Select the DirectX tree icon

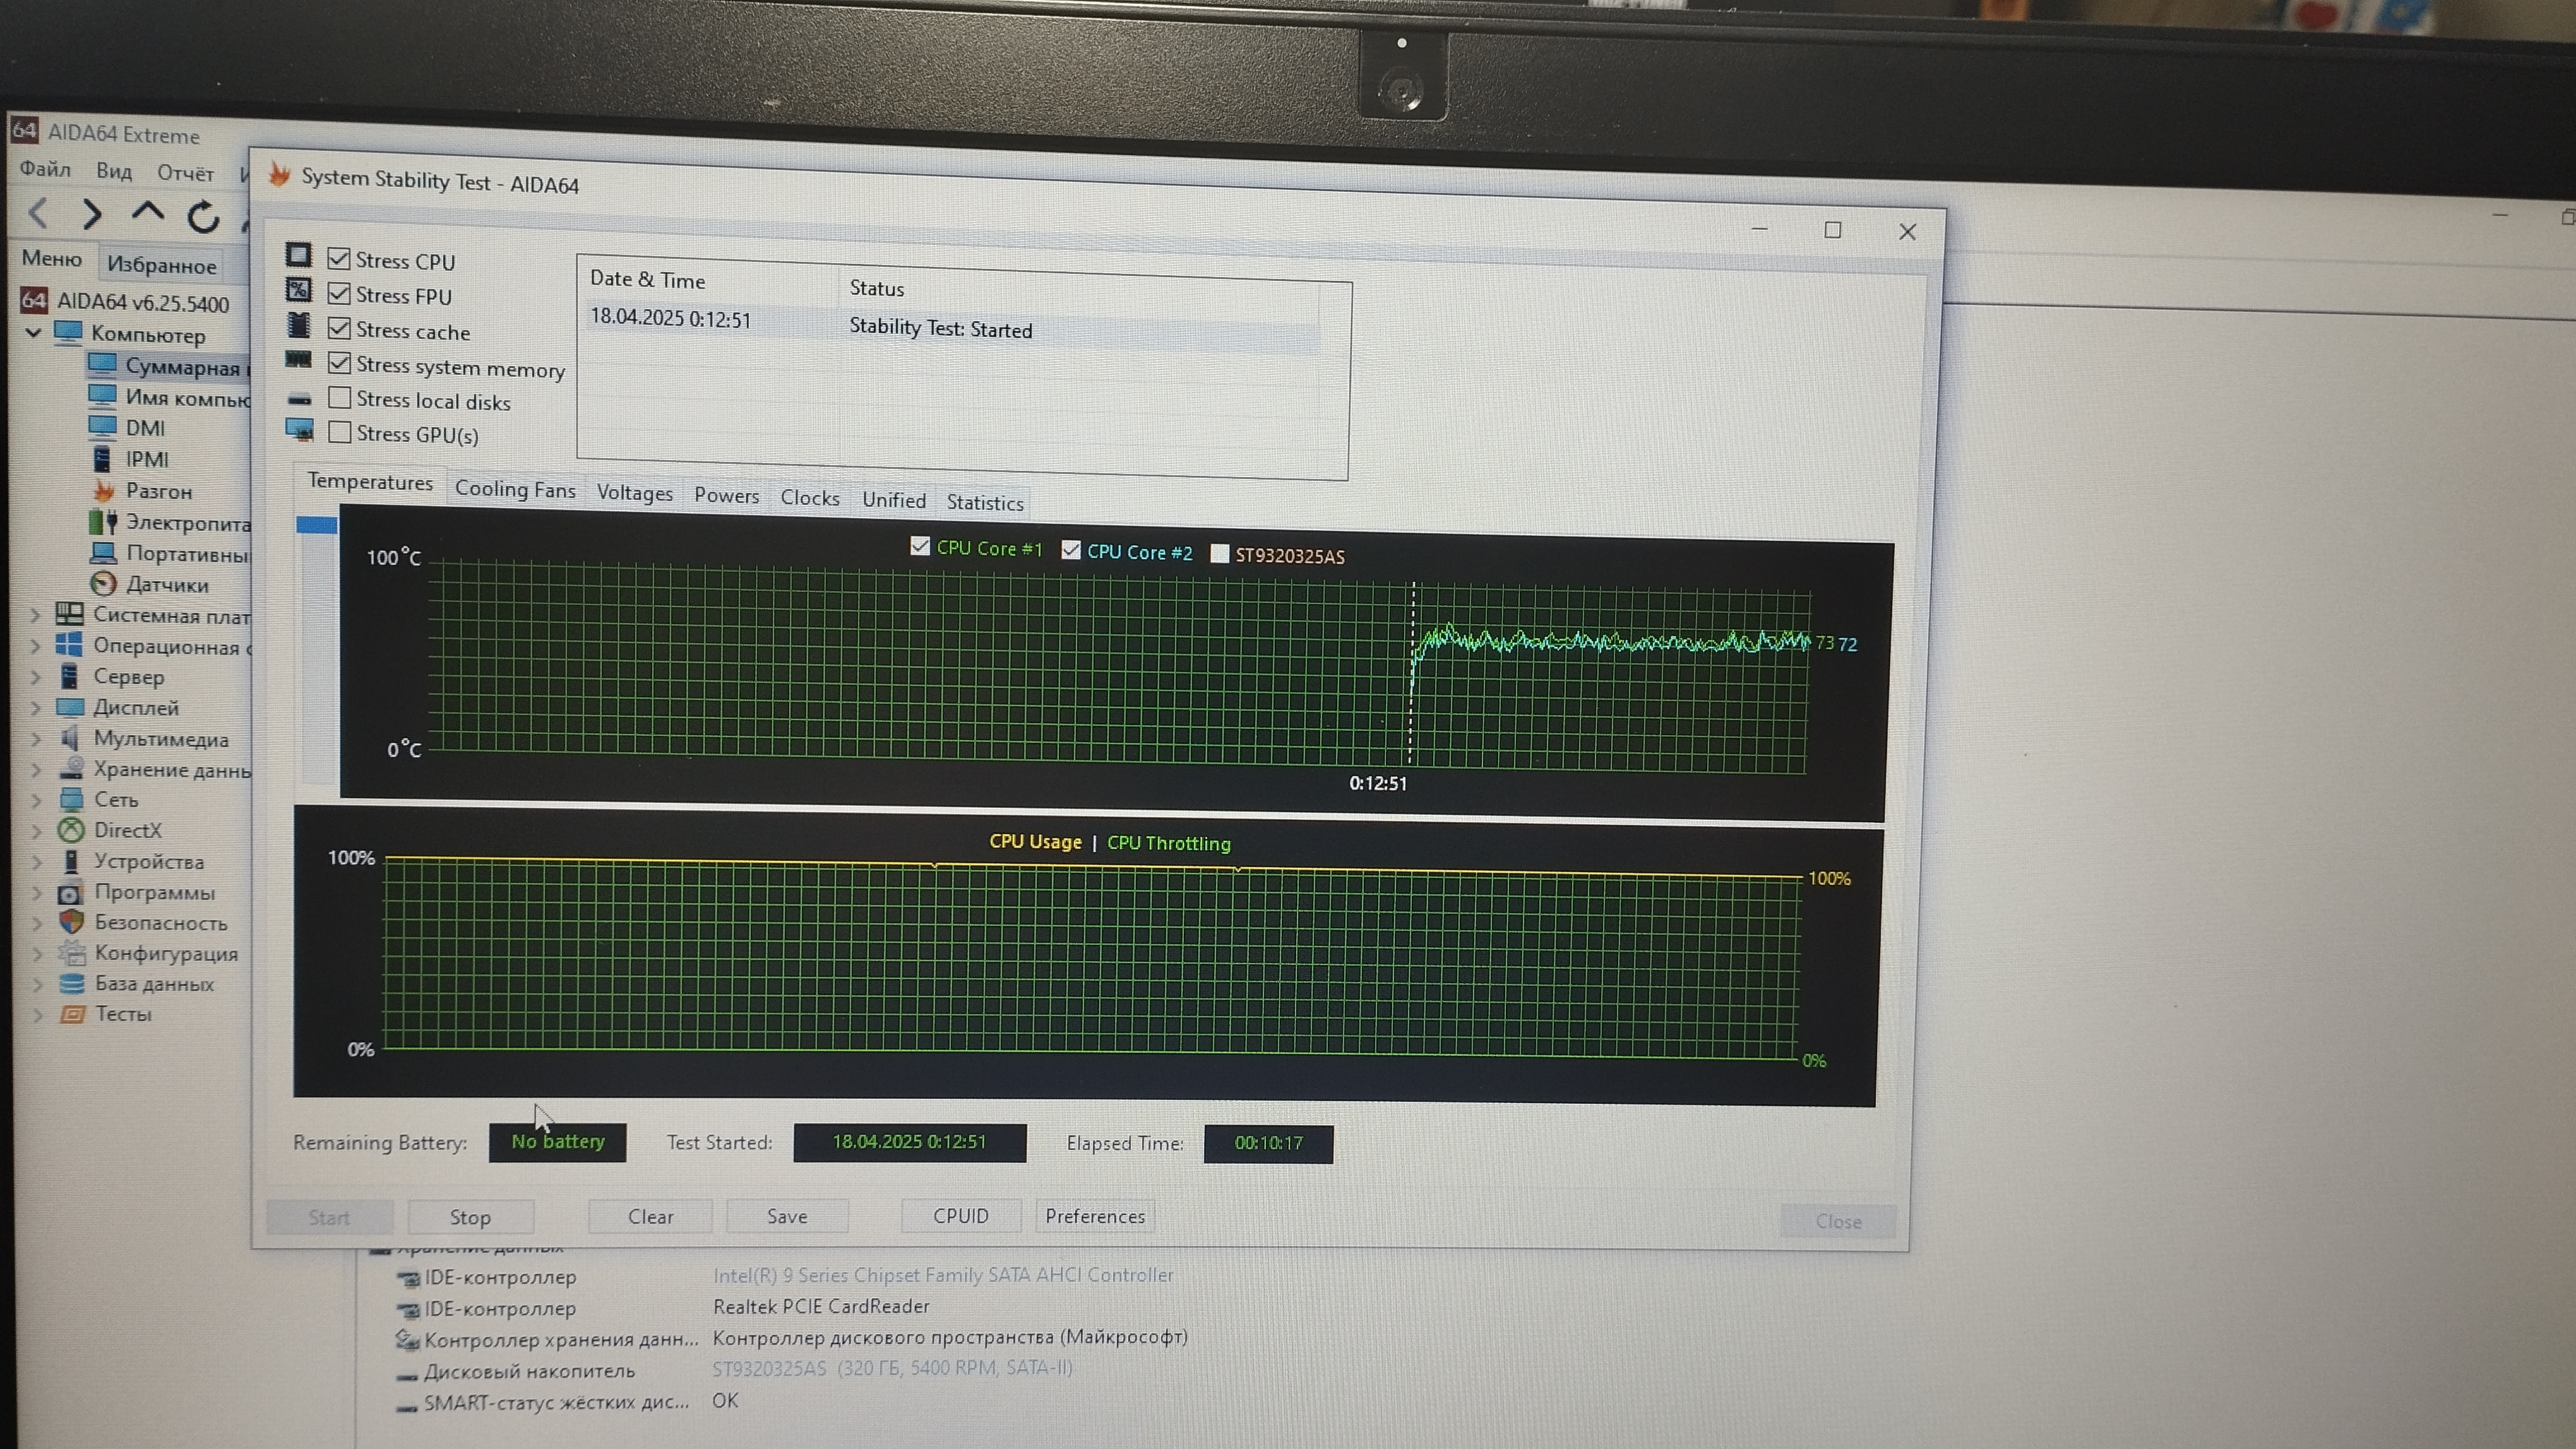70,829
